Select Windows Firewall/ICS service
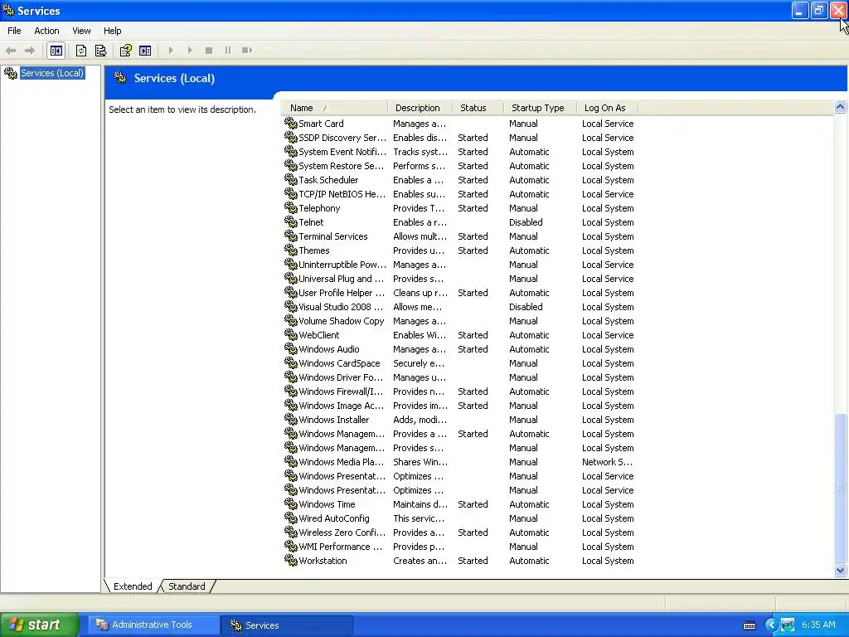The width and height of the screenshot is (849, 637). point(459,391)
